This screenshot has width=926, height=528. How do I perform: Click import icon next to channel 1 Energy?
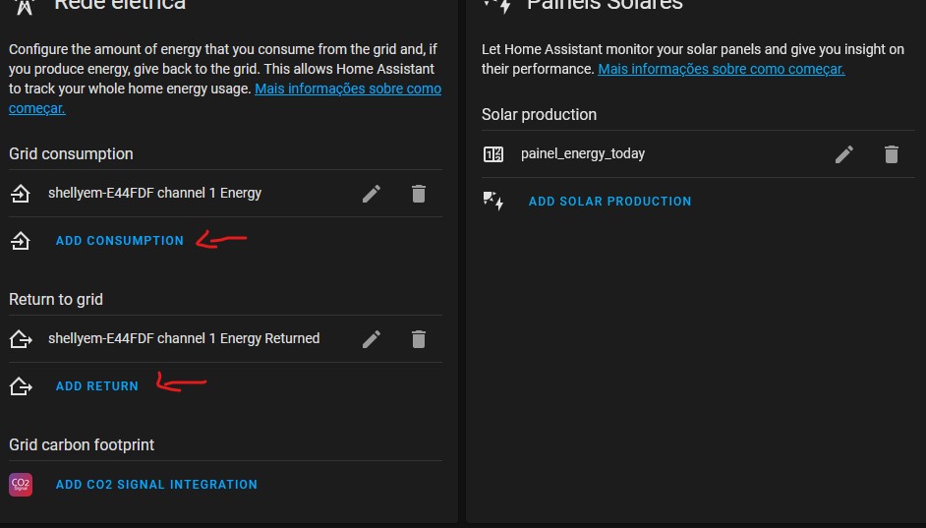click(21, 193)
